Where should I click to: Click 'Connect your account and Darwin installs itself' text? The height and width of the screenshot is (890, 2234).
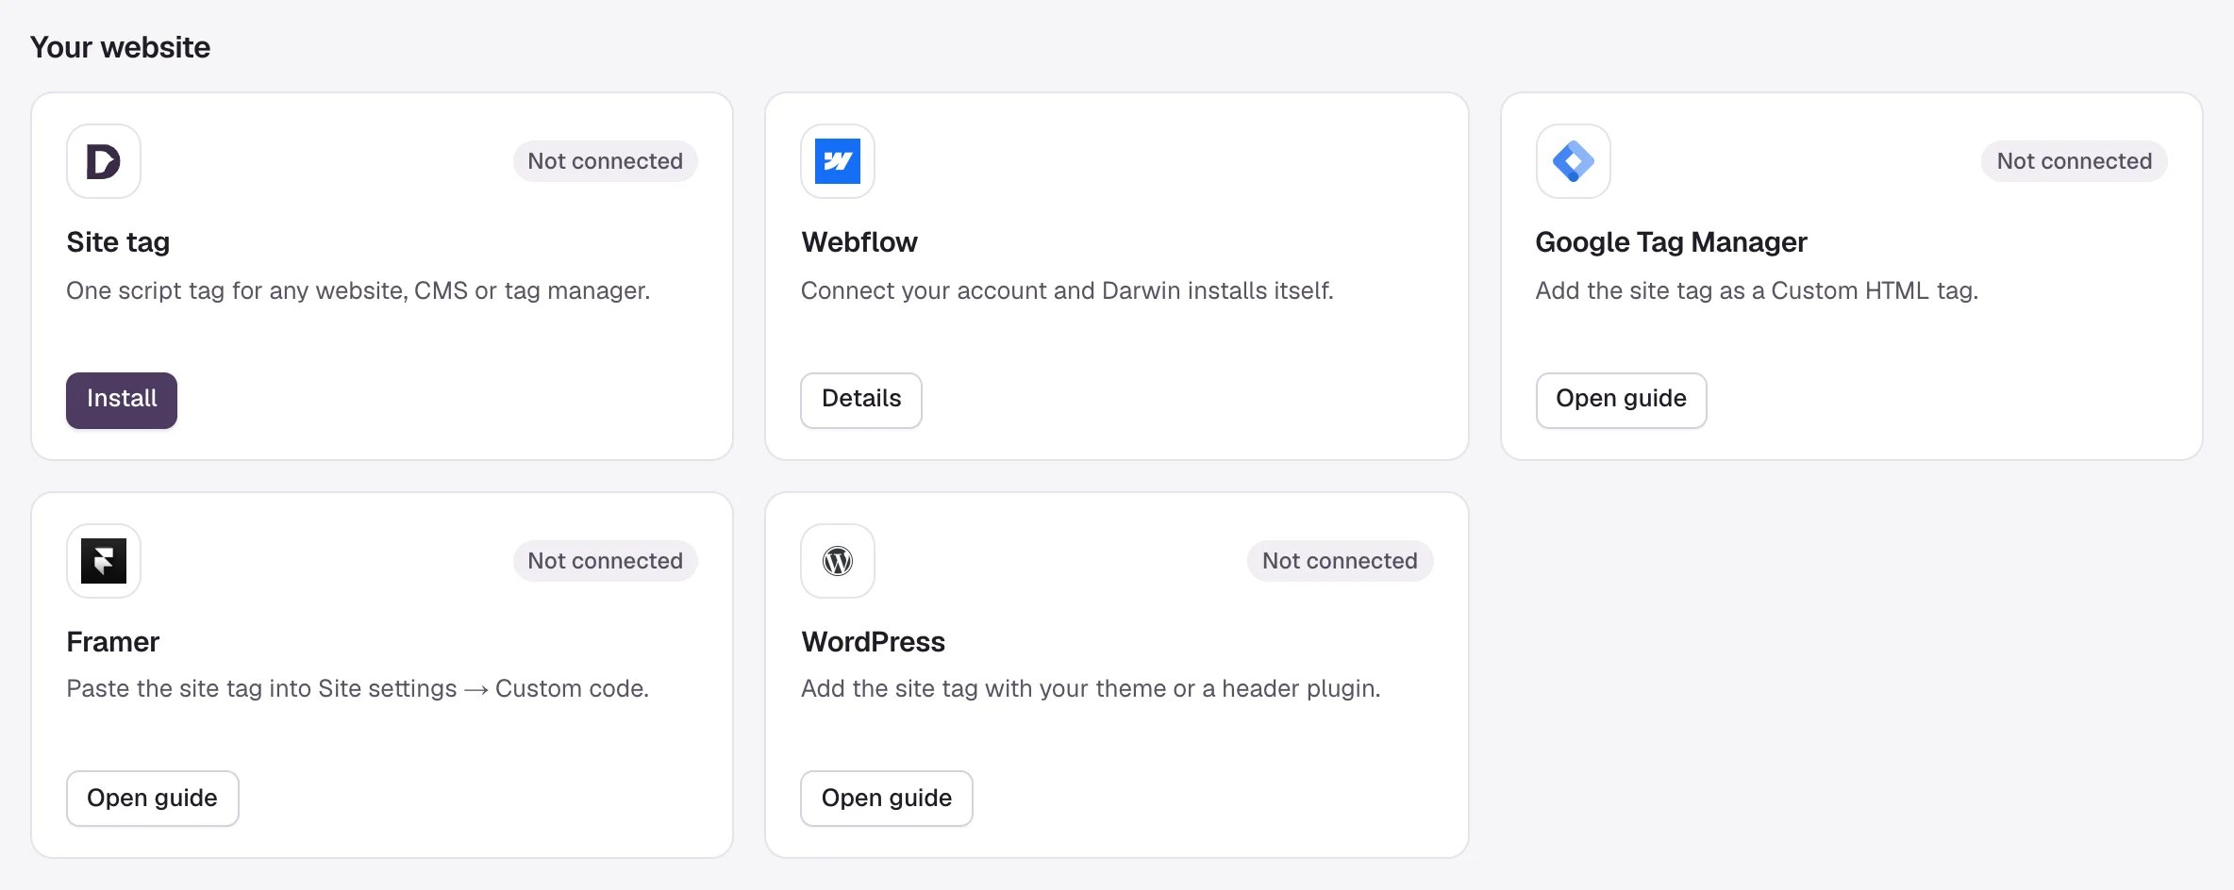(1067, 290)
